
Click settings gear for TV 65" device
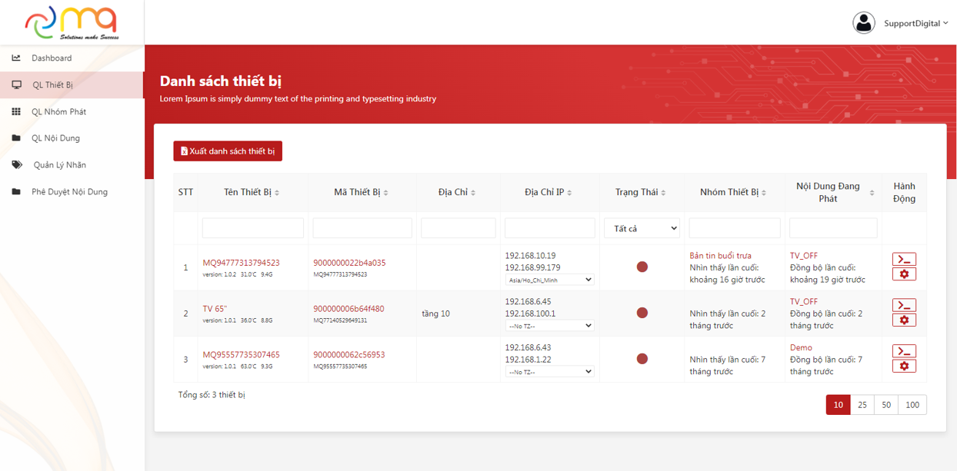point(904,320)
